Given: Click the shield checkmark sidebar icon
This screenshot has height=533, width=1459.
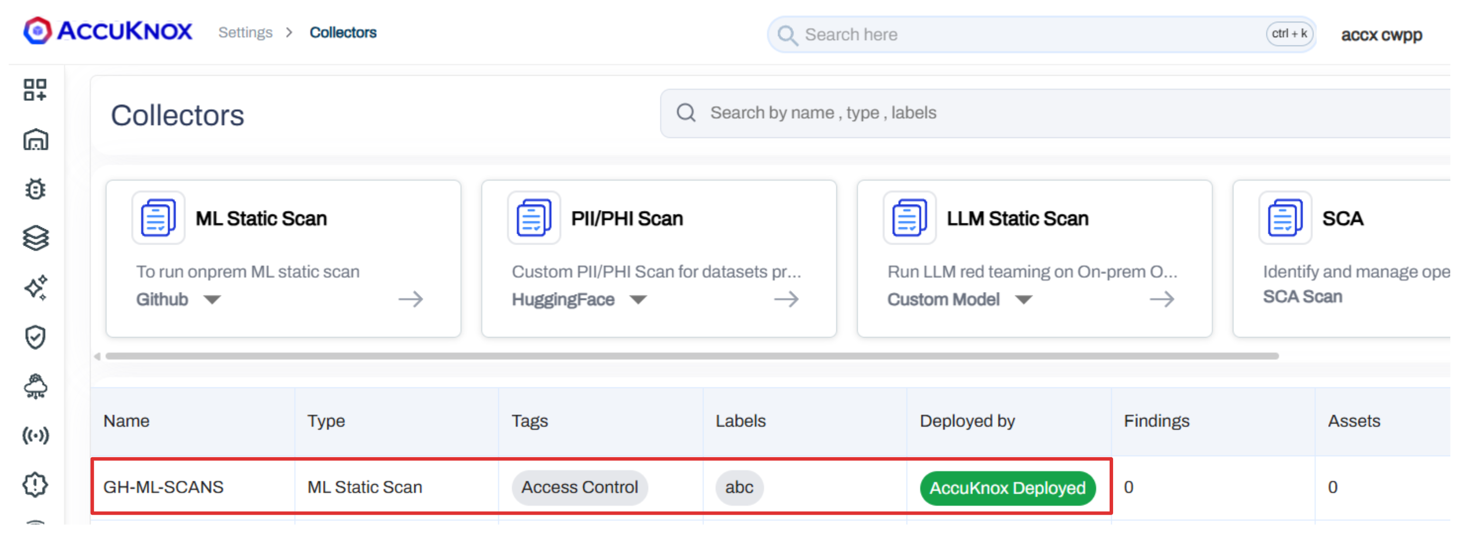Looking at the screenshot, I should (x=35, y=337).
